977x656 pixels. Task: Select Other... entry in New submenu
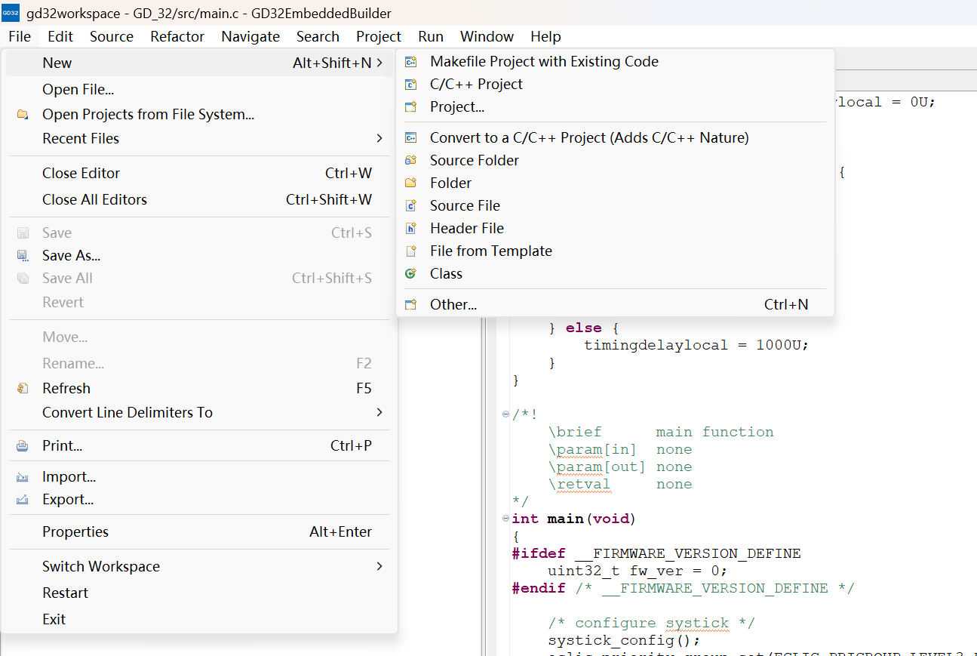[x=615, y=304]
